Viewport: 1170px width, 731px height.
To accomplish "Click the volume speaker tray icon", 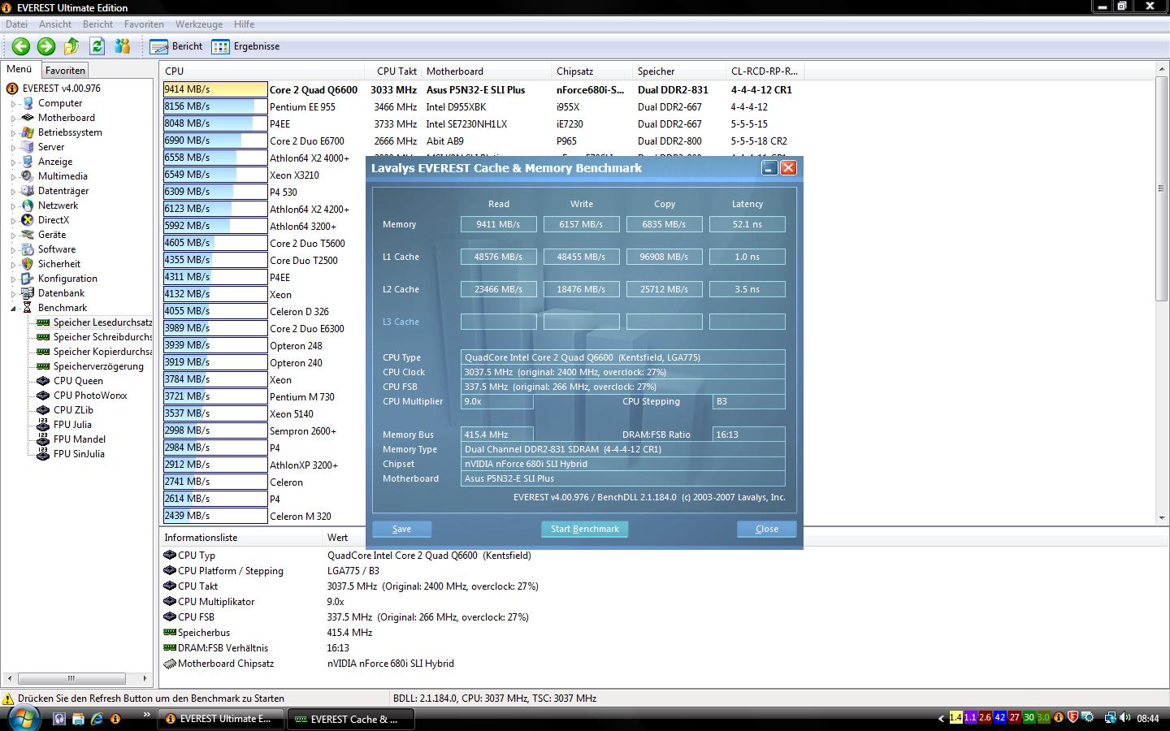I will (1124, 718).
